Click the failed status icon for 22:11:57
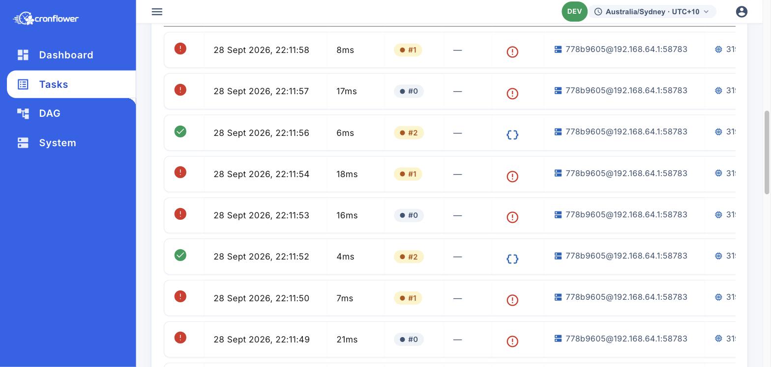Screen dimensions: 771x367 180,90
